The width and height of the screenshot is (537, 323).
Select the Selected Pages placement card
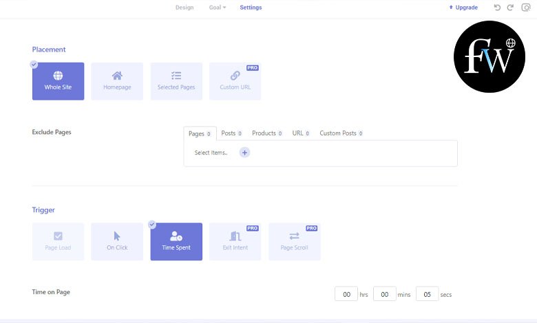click(x=176, y=81)
